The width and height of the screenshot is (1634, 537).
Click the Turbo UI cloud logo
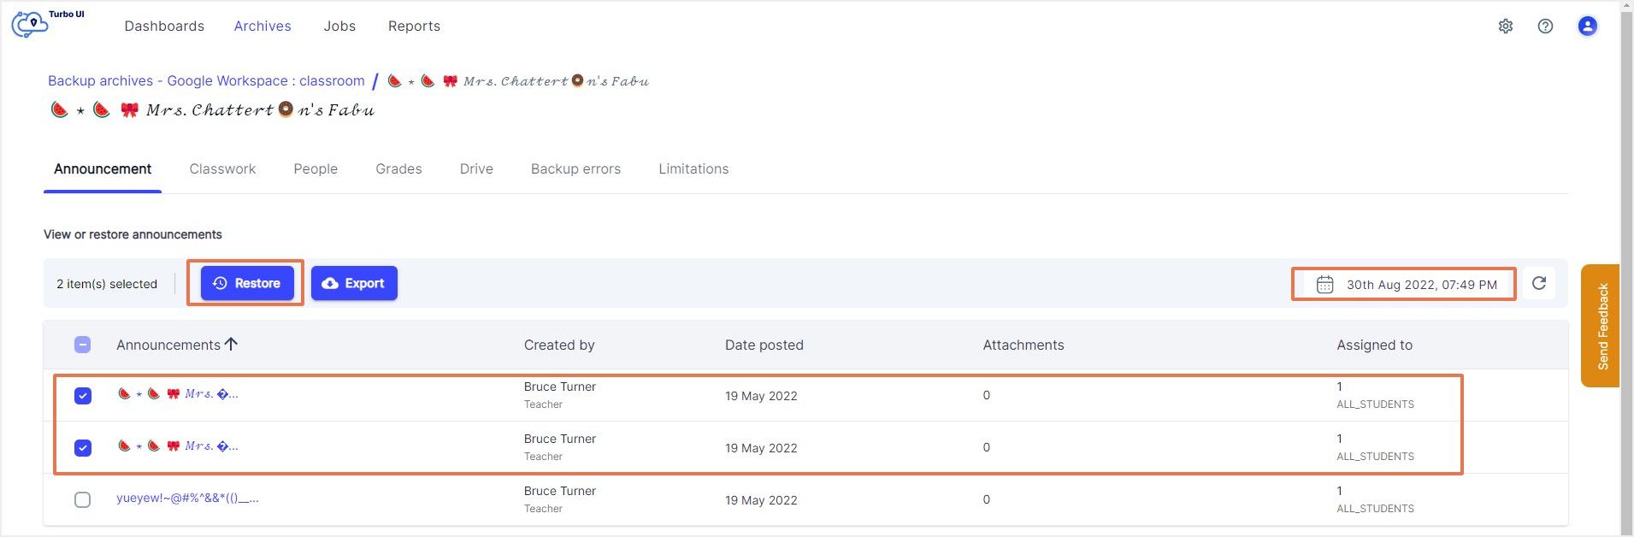[x=28, y=24]
